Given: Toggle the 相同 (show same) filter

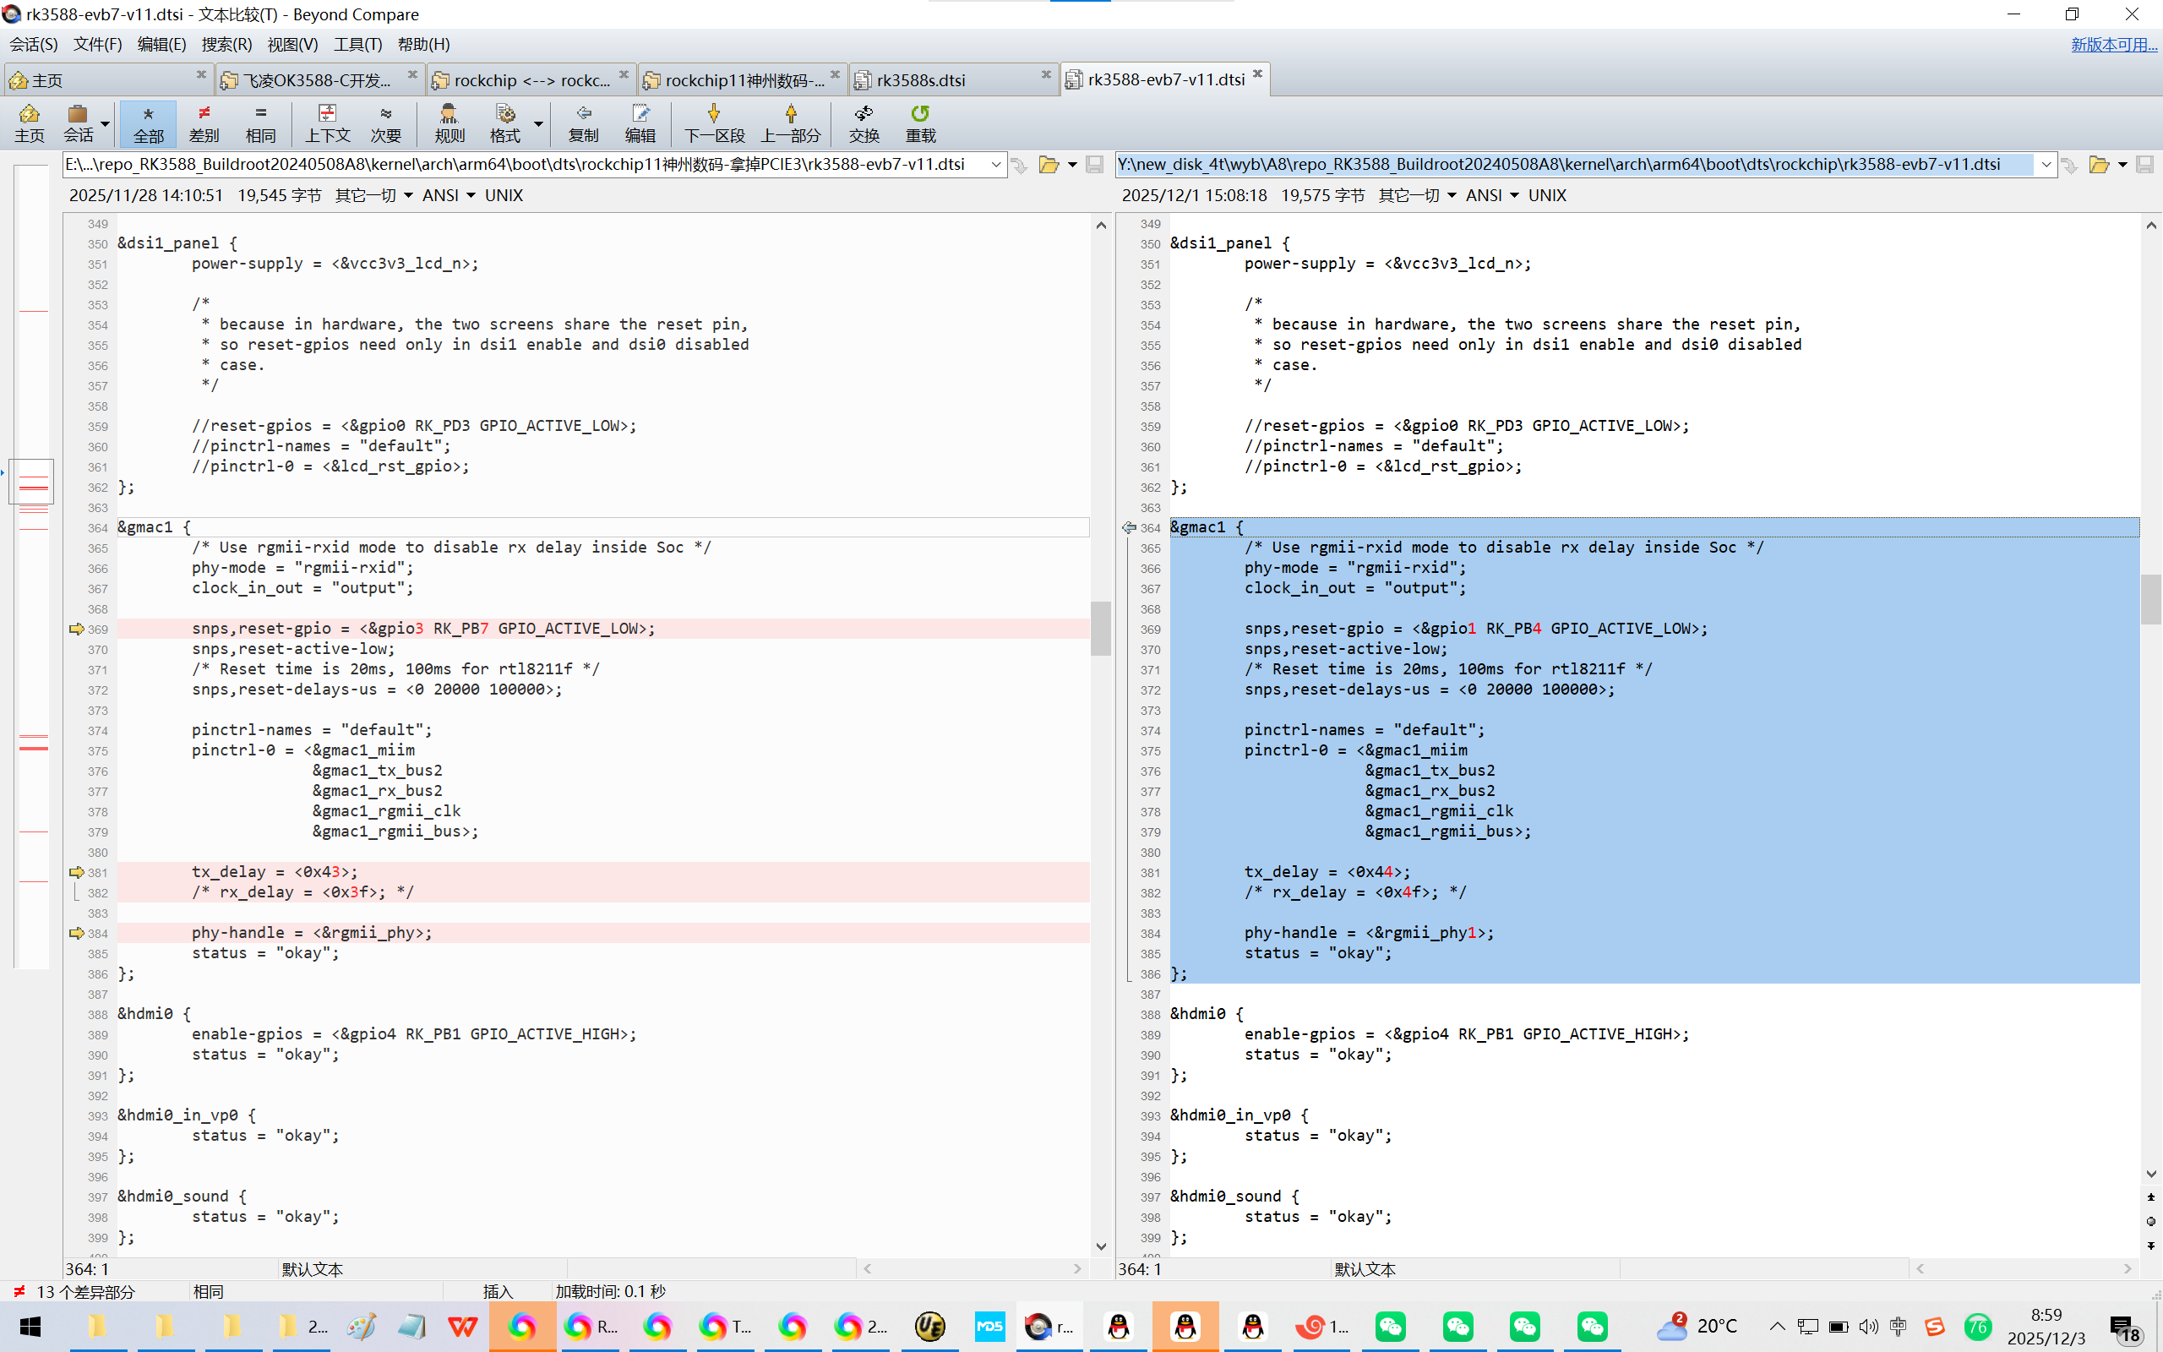Looking at the screenshot, I should [x=260, y=123].
